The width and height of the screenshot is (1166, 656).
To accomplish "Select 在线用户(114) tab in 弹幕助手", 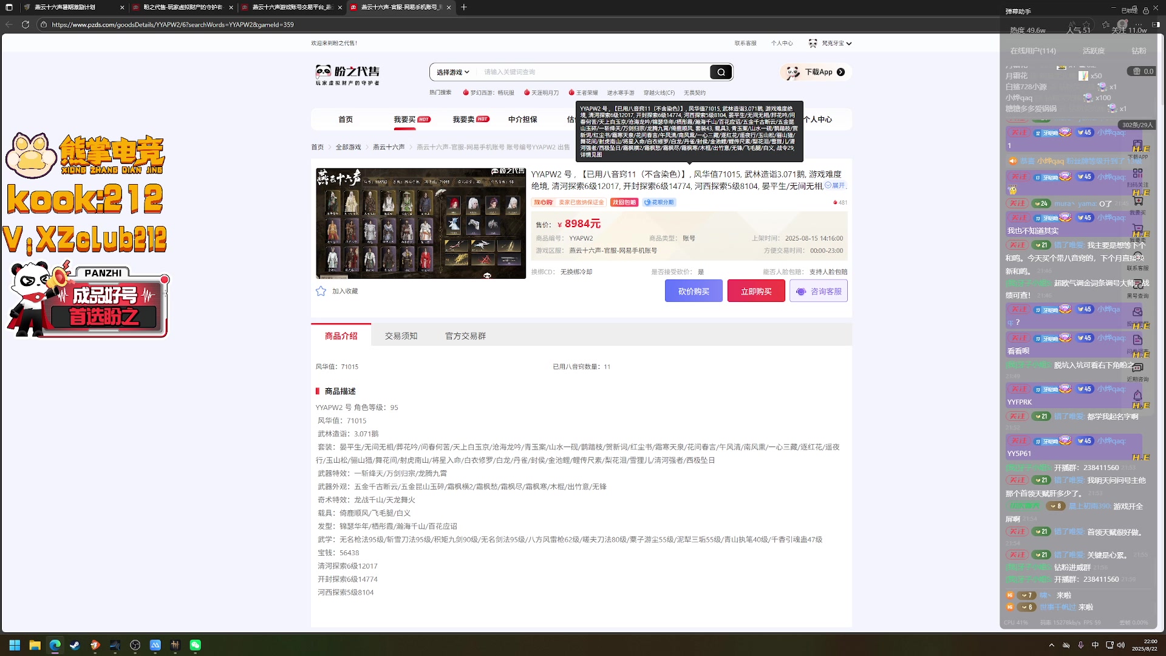I will (1033, 51).
